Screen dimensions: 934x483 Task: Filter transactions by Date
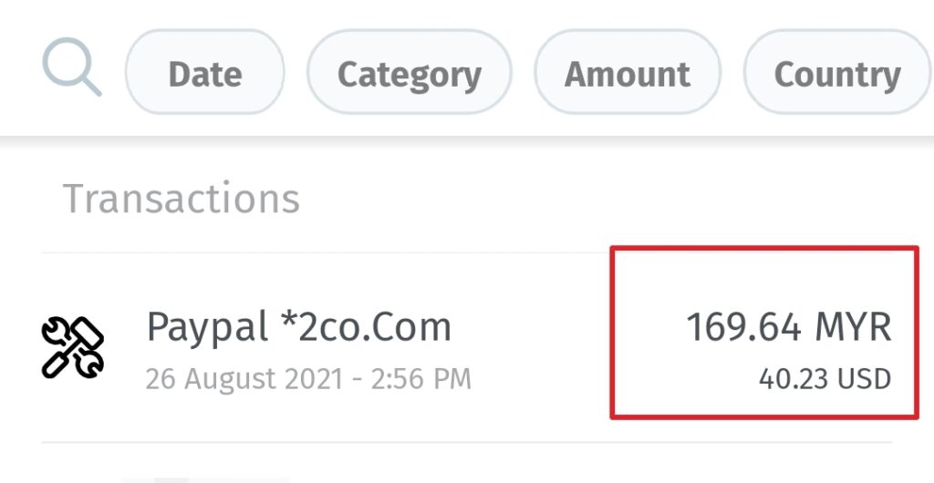[x=205, y=72]
